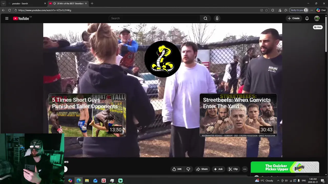Click the Clip button
The width and height of the screenshot is (328, 184).
click(233, 169)
